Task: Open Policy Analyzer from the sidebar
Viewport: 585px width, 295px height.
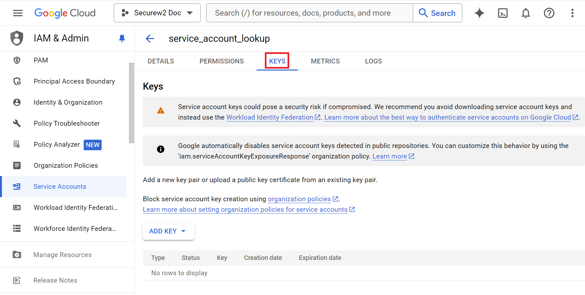Action: pos(57,144)
